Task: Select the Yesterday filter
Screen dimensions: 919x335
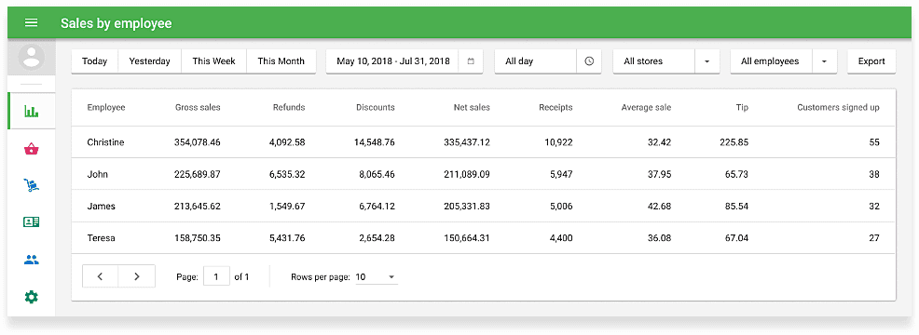Action: pyautogui.click(x=149, y=60)
